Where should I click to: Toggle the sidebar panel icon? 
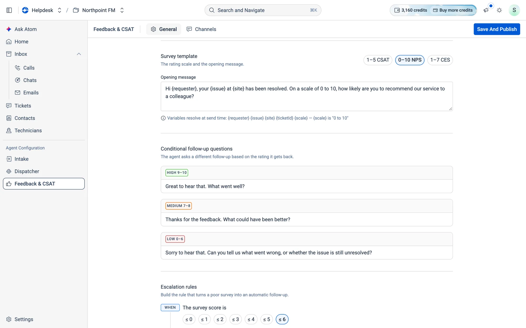9,10
